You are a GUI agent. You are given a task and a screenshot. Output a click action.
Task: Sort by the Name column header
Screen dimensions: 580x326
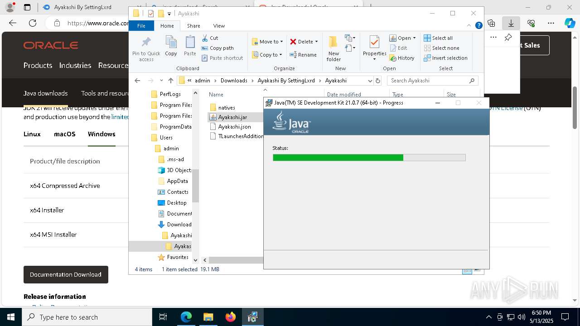pyautogui.click(x=216, y=95)
